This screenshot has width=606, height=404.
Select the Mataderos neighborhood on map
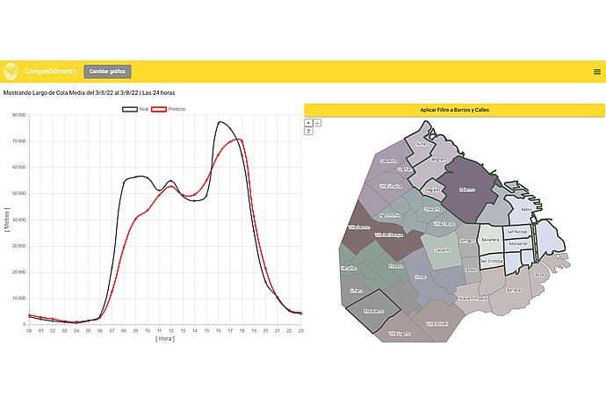coord(373,311)
